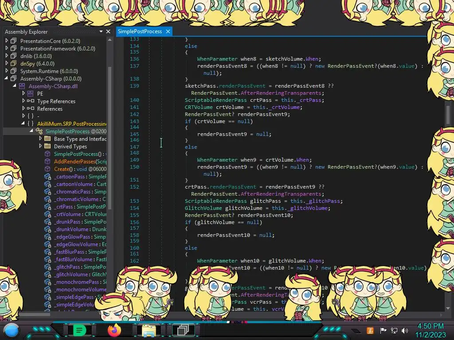Select the _fastBlurVolume field
This screenshot has width=454, height=340.
[80, 259]
